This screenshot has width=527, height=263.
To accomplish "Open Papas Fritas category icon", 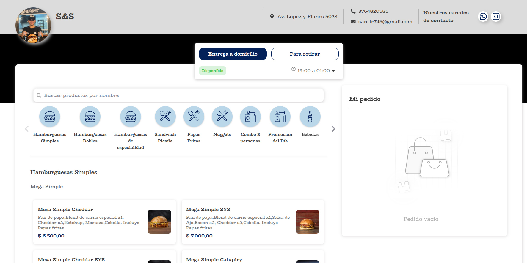I will 194,116.
